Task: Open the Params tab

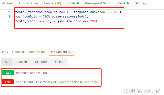Action: point(7,3)
